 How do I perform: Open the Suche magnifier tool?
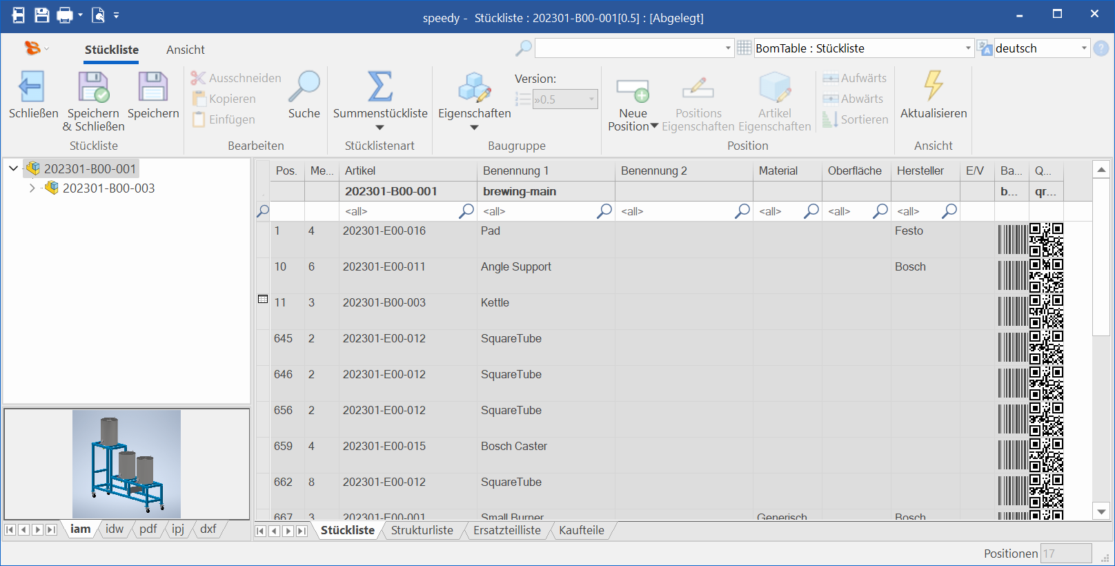[x=304, y=87]
